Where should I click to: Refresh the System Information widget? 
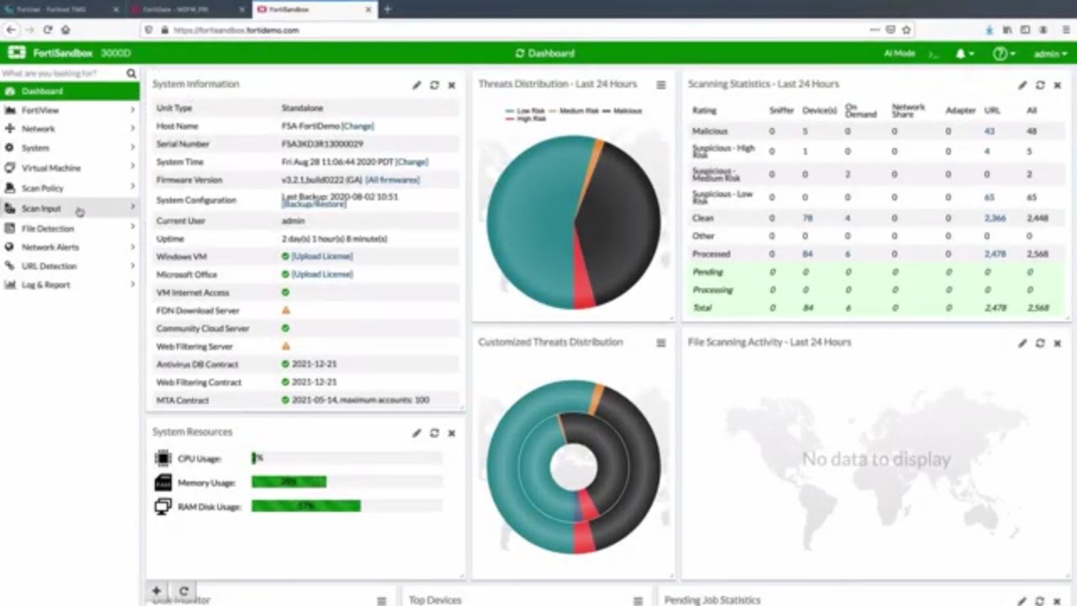(434, 85)
